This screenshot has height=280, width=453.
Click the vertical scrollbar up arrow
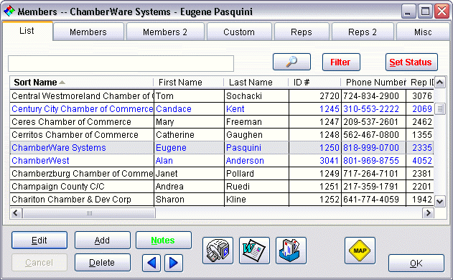pyautogui.click(x=439, y=83)
